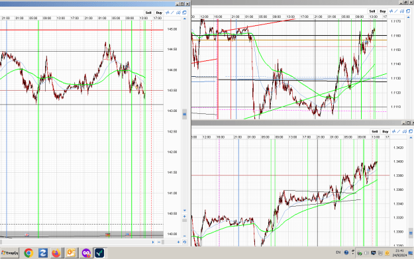
Task: Open indicators icon in the top-right chart toolbar
Action: [x=391, y=11]
